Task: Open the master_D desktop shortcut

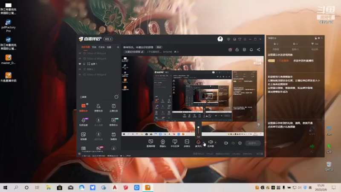Action: point(8,59)
